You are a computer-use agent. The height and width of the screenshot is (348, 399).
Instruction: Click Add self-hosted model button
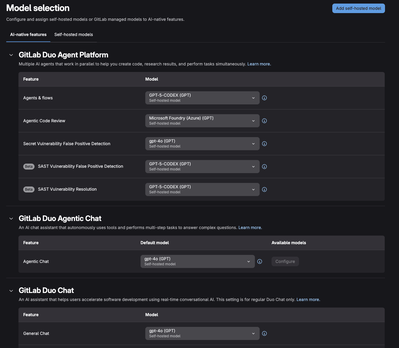[359, 8]
